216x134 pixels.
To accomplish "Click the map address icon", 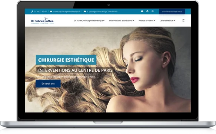I will 85,12.
